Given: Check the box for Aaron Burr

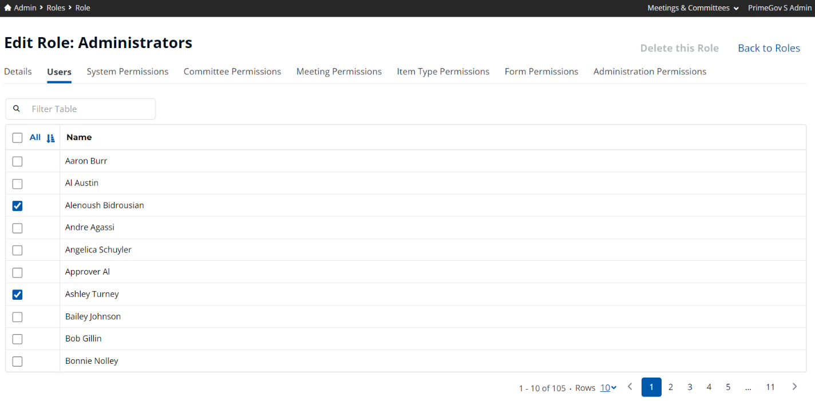Looking at the screenshot, I should tap(17, 161).
